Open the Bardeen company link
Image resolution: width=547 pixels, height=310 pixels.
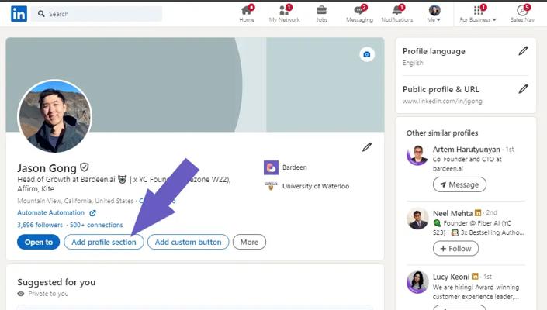click(294, 167)
